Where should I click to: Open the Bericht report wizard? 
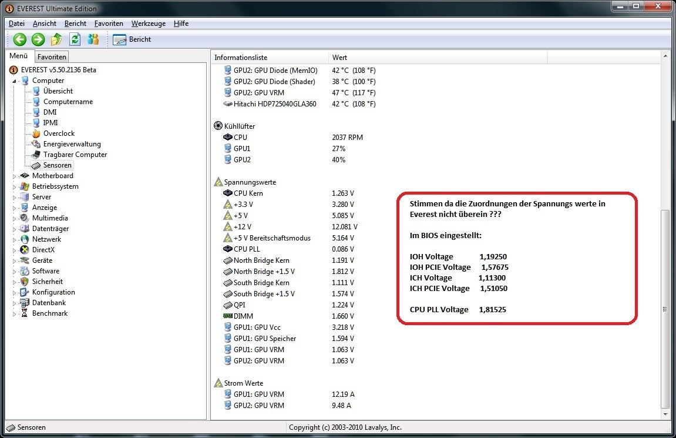[x=132, y=39]
